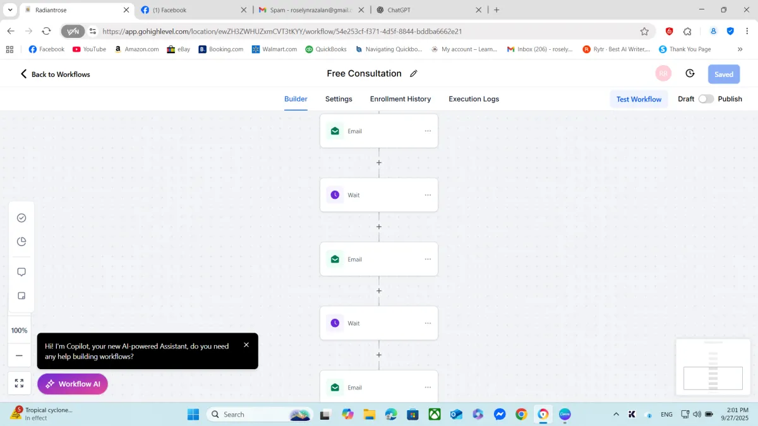Switch to the ChatGPT tab

[428, 10]
